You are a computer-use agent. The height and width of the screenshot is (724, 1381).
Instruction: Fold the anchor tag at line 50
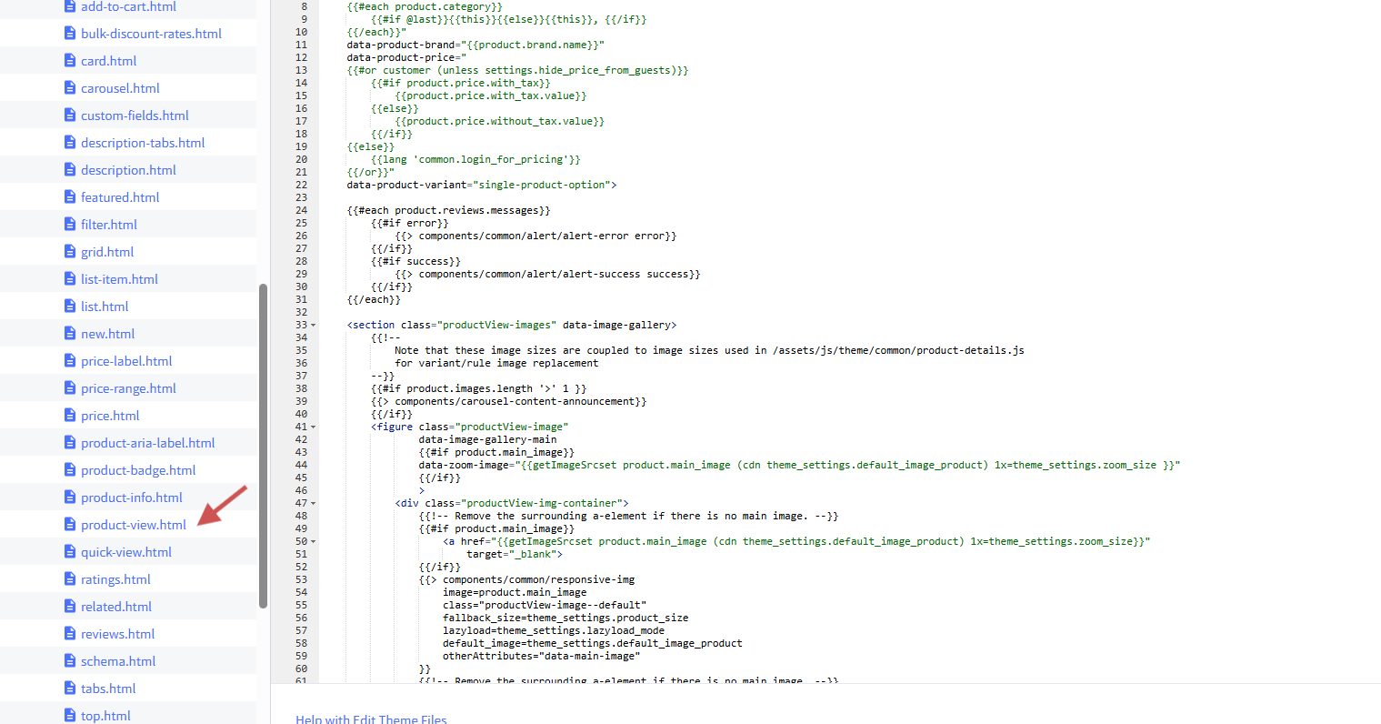tap(314, 541)
